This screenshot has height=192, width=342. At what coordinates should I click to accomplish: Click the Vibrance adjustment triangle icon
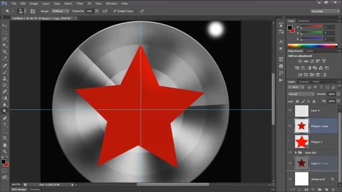click(324, 61)
